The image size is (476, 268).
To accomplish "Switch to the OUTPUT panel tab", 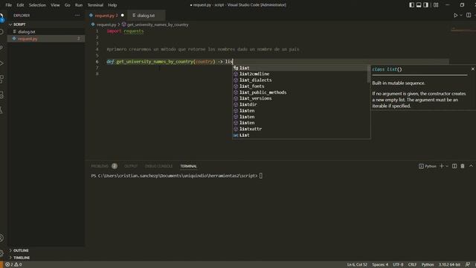I will coord(131,166).
